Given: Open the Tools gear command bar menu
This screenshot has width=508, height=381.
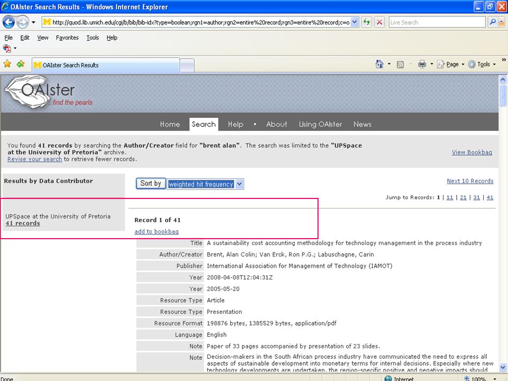Looking at the screenshot, I should click(x=482, y=64).
